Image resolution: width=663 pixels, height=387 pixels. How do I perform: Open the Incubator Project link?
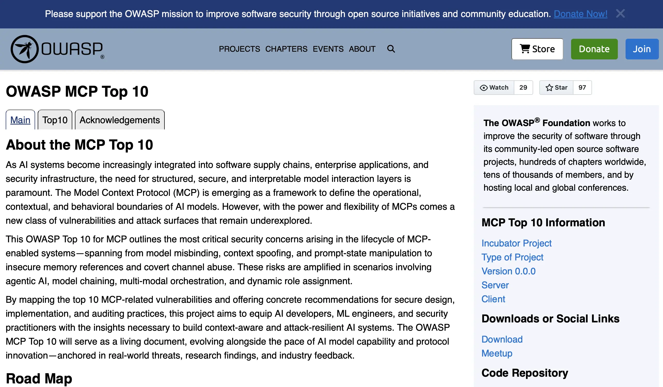516,243
